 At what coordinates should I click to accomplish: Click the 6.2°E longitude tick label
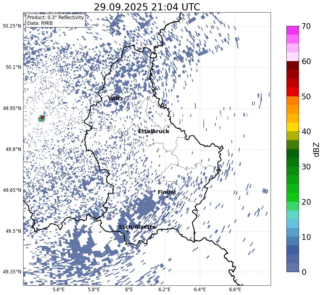click(165, 290)
